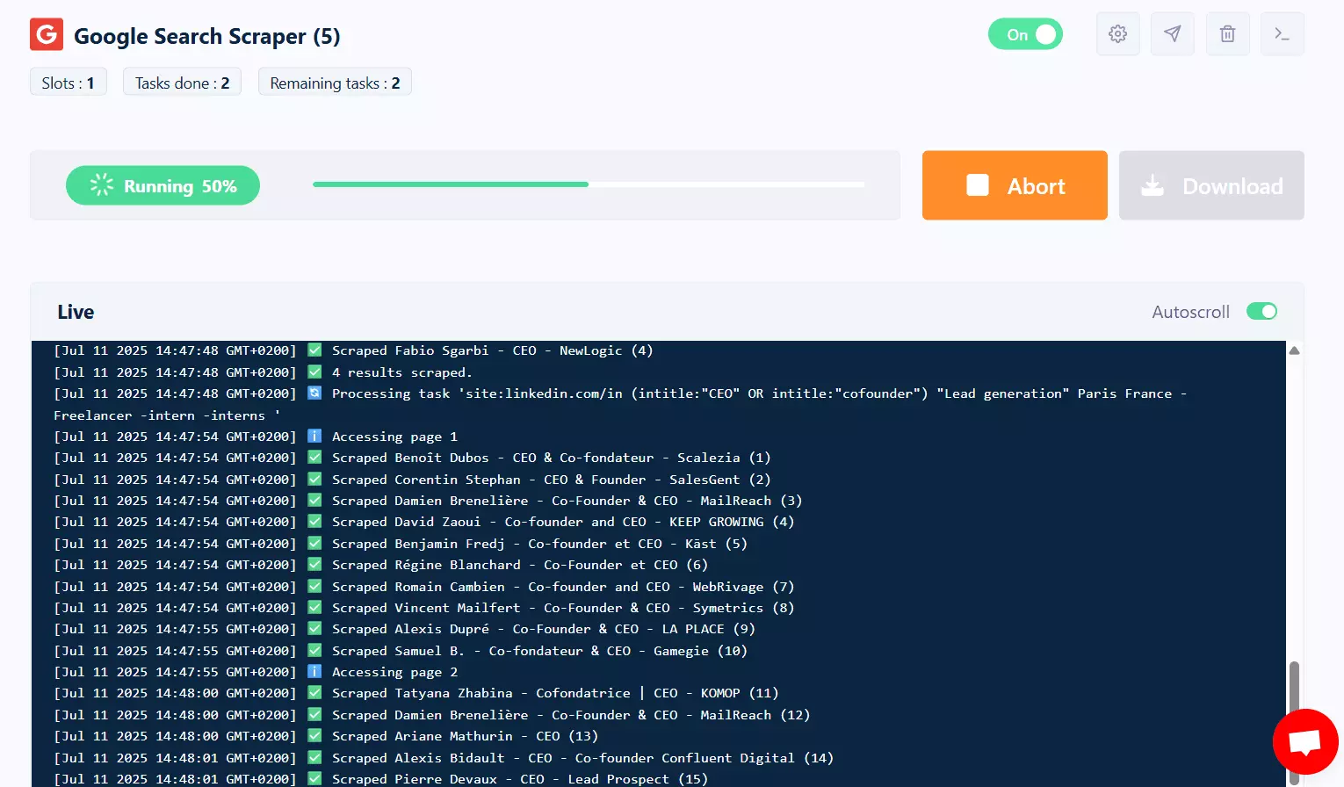This screenshot has height=787, width=1344.
Task: Click the green checkmark beside Scraped Benoît Dubos
Action: 314,457
